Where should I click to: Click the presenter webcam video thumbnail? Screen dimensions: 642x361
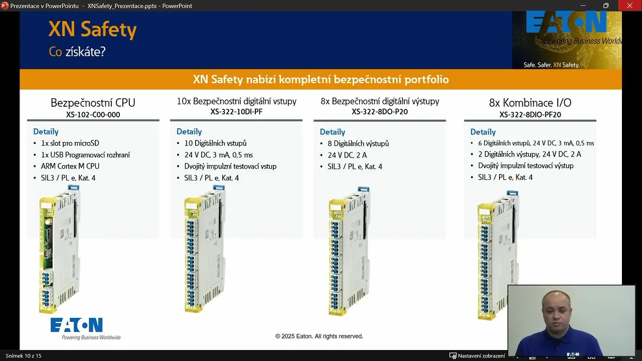572,320
